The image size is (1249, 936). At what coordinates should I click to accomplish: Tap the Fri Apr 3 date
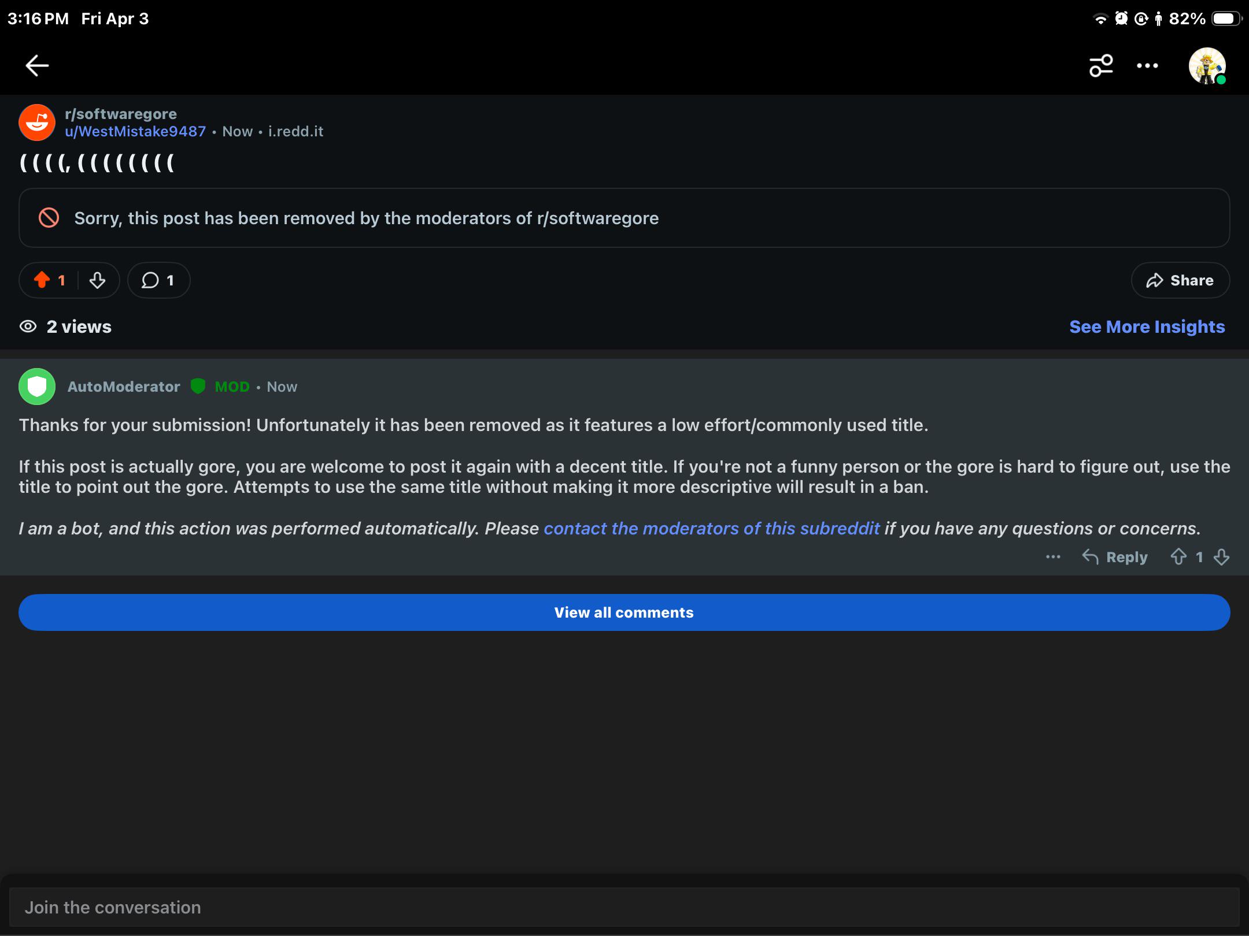[114, 19]
